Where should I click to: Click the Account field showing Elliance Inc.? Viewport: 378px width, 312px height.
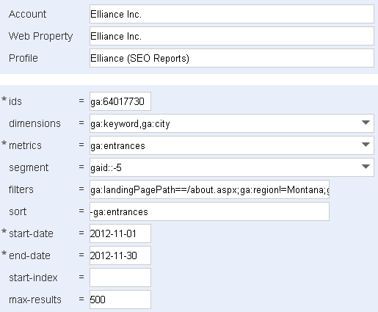pos(232,14)
